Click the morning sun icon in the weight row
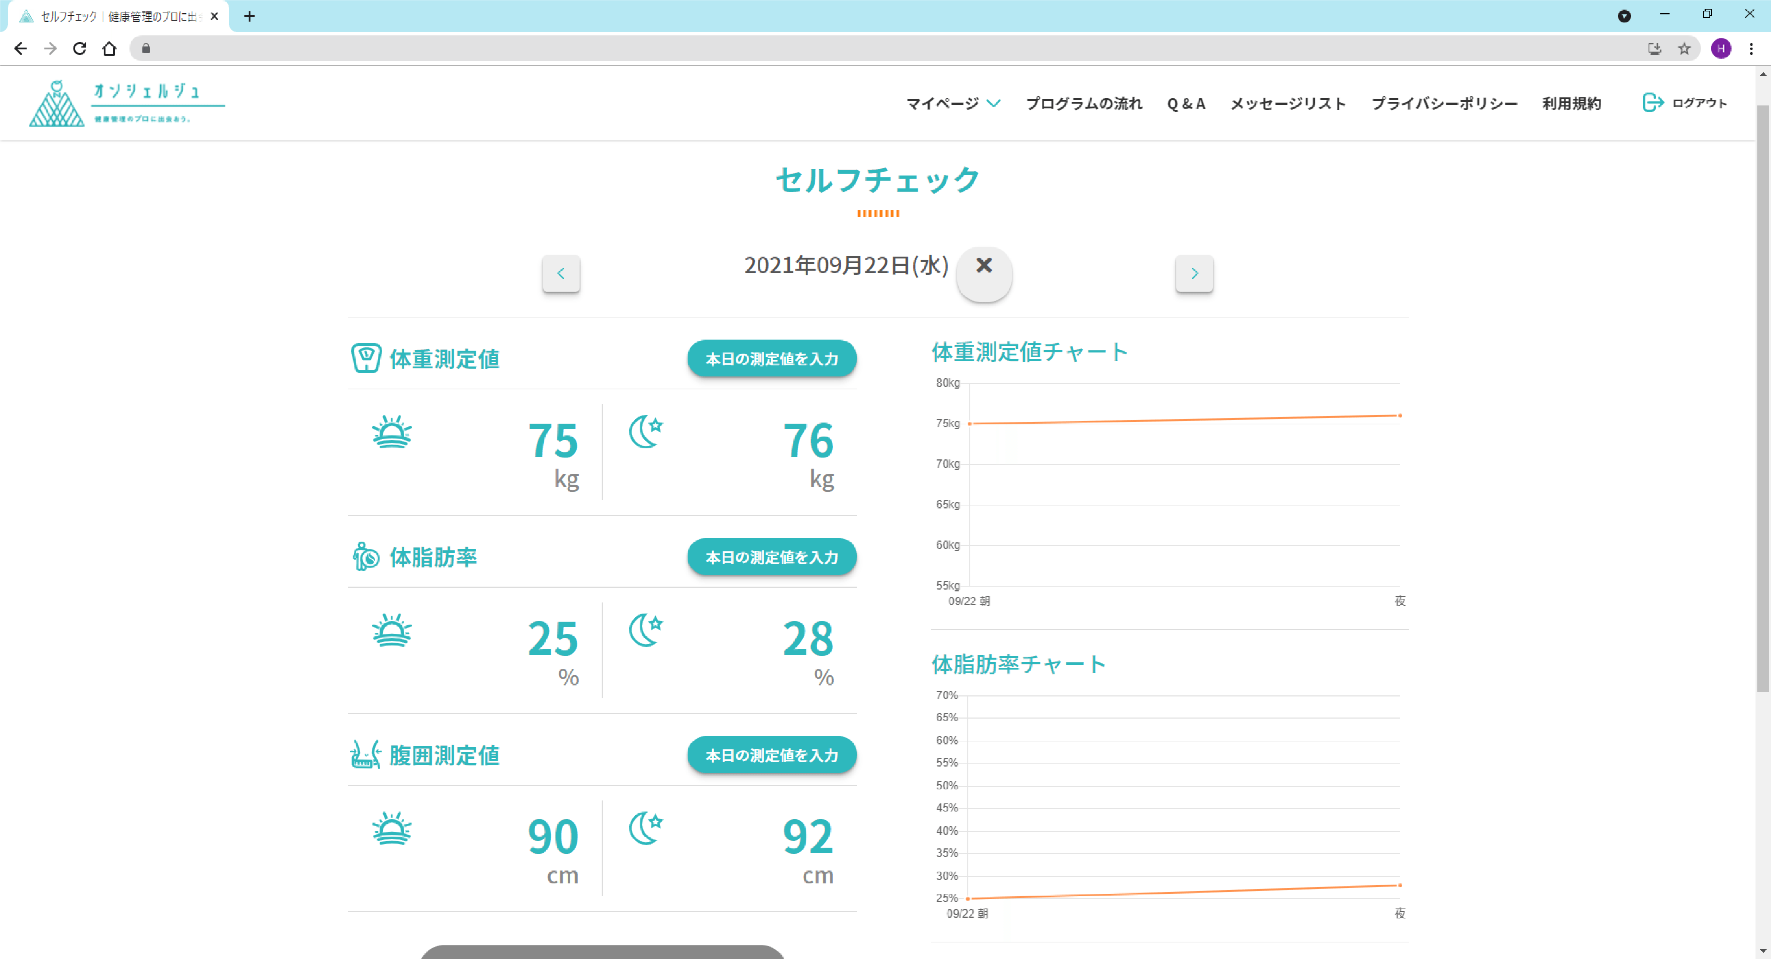The height and width of the screenshot is (959, 1771). [392, 432]
